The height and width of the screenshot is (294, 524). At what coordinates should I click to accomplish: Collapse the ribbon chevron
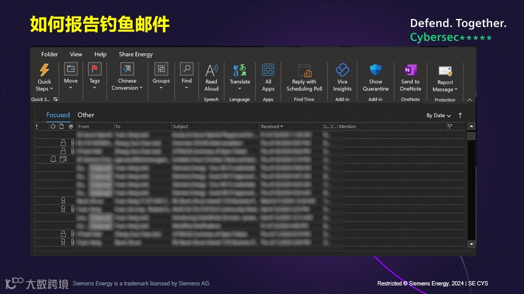click(469, 100)
